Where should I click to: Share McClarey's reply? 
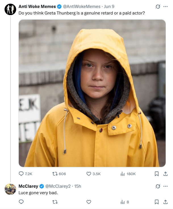165,202
